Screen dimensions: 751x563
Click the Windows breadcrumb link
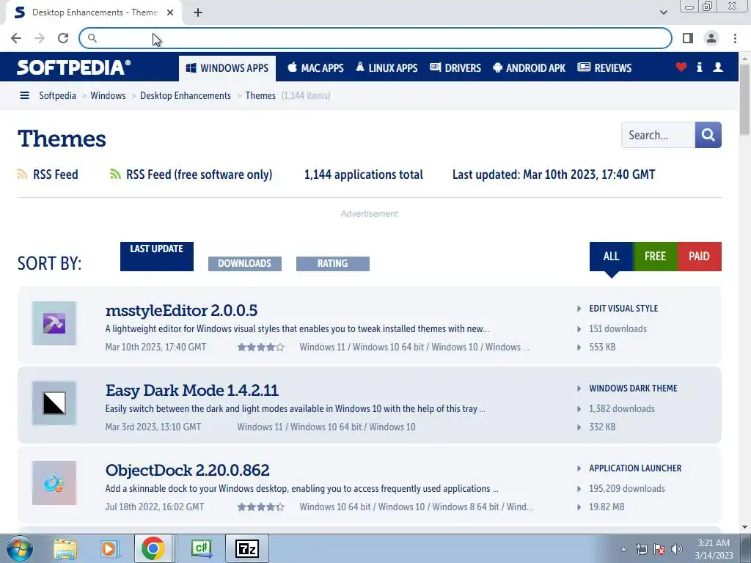[x=108, y=96]
